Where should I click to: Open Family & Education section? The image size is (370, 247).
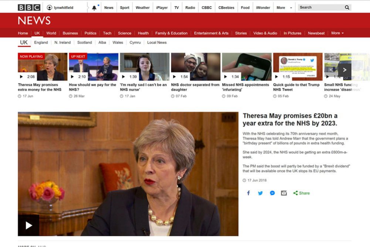click(x=171, y=33)
